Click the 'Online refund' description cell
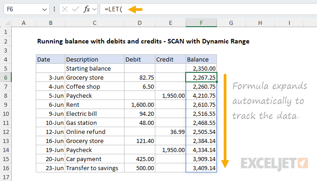 94,132
